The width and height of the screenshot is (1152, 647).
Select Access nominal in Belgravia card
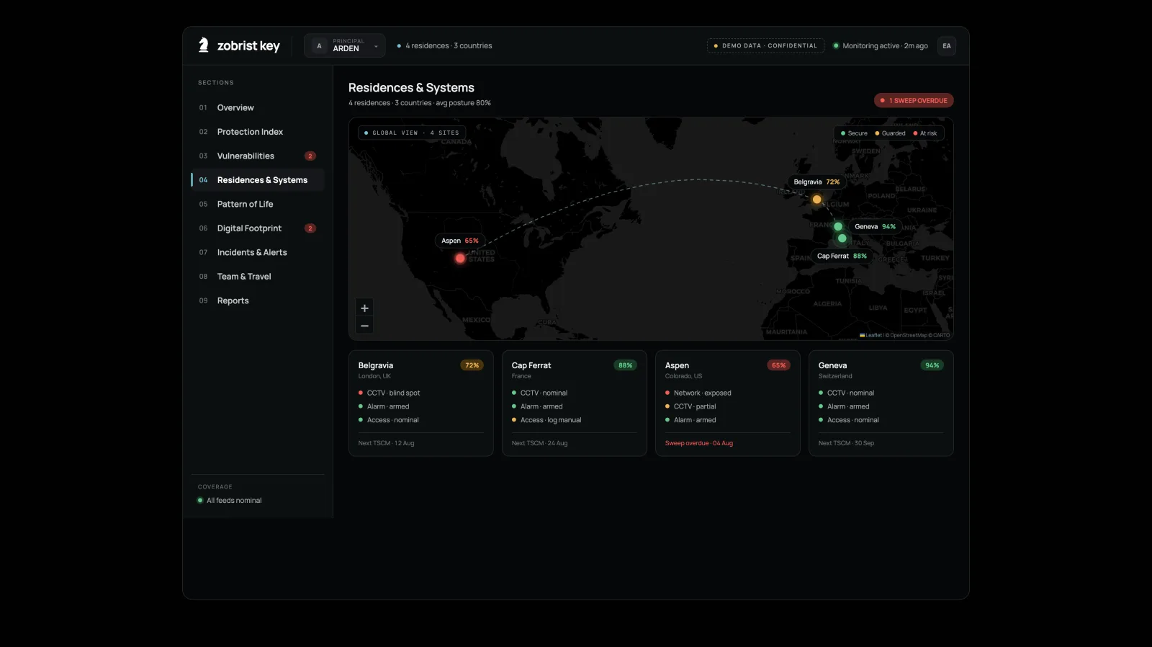pyautogui.click(x=388, y=420)
